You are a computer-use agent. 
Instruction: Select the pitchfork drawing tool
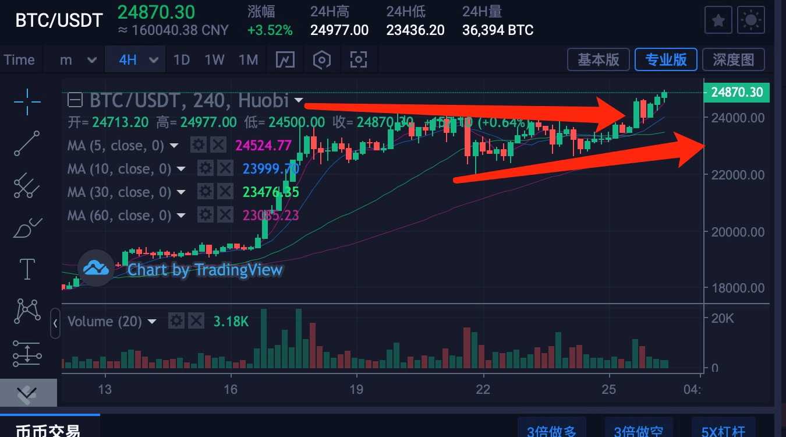point(27,186)
